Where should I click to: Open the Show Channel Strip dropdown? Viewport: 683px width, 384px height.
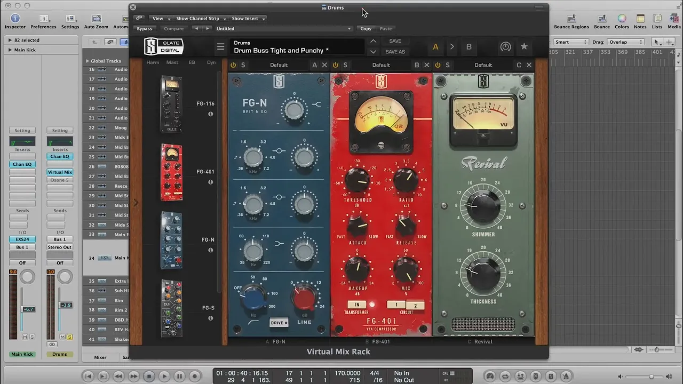click(201, 18)
